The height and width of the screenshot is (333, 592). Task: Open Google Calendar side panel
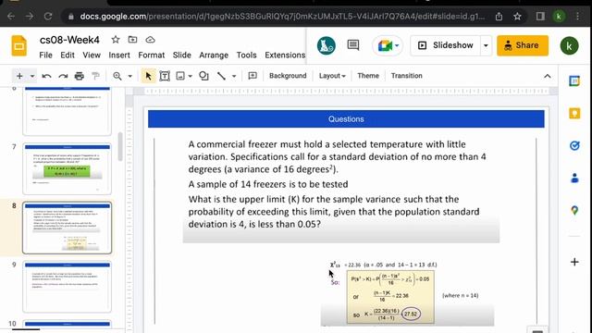[574, 80]
